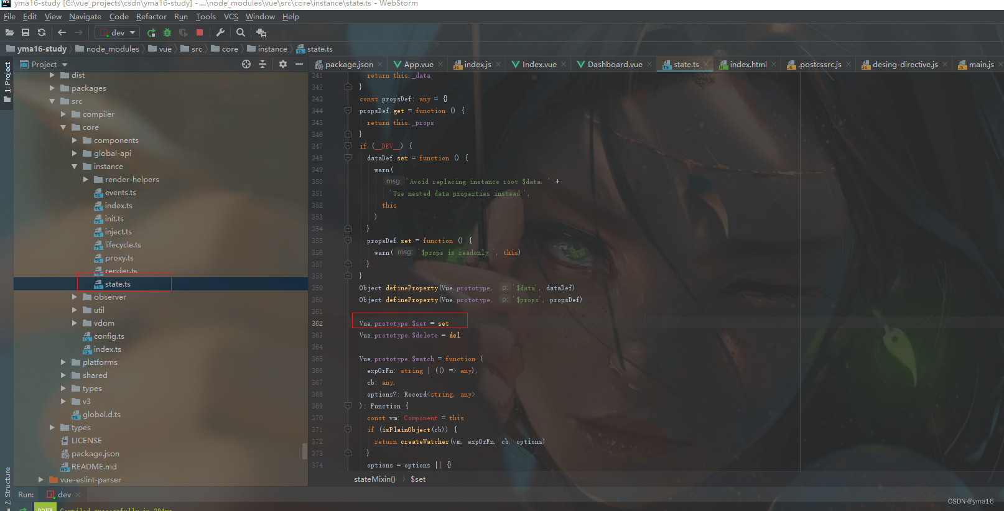1004x511 pixels.
Task: Open the Refactor menu
Action: pos(151,17)
